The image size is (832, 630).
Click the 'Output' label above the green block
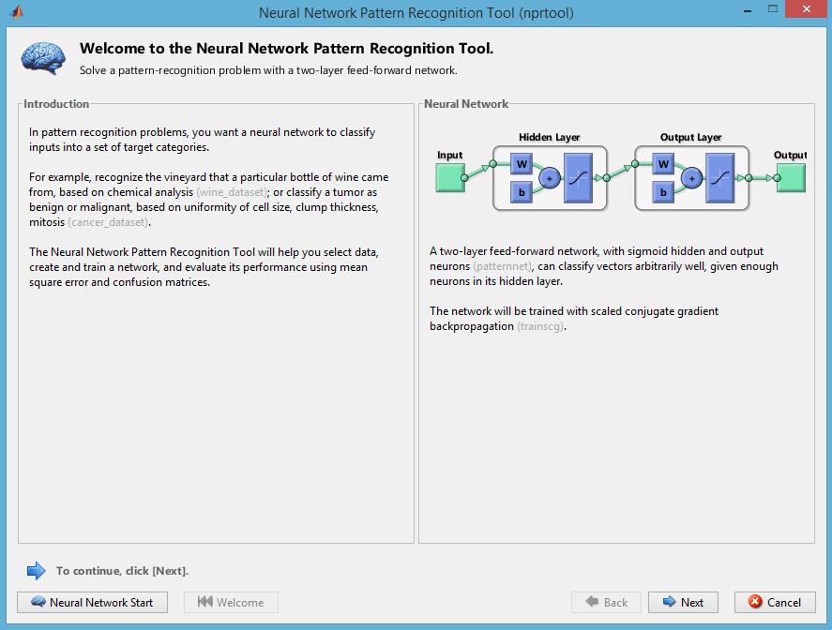coord(790,155)
